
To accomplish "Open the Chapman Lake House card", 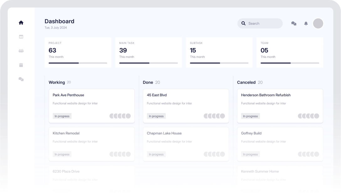I will coord(186,144).
